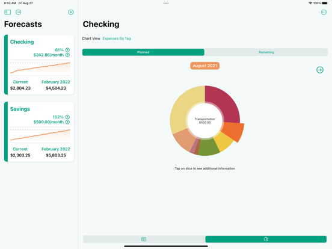Screen dimensions: 332x249
Task: Open Checking detail more options menu
Action: click(x=324, y=12)
